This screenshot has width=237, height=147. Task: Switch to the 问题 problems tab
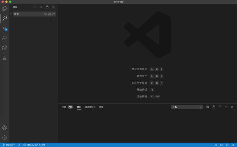click(64, 107)
